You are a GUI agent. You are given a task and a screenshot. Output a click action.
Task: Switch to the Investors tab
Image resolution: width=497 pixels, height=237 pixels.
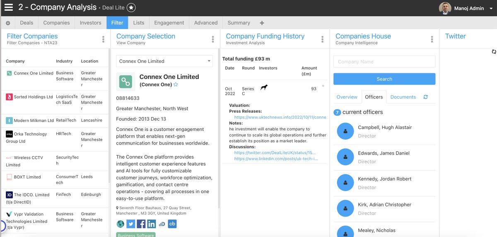(x=90, y=23)
